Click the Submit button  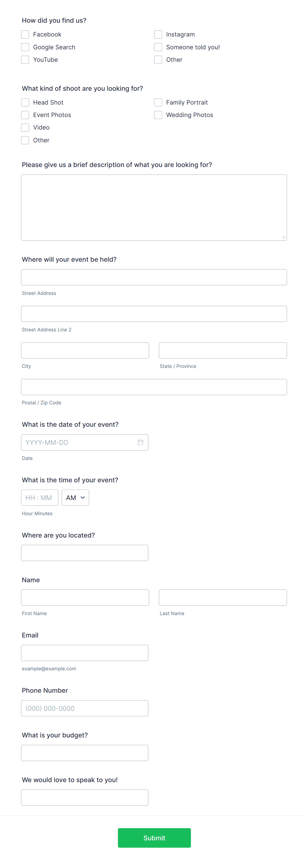(x=154, y=838)
